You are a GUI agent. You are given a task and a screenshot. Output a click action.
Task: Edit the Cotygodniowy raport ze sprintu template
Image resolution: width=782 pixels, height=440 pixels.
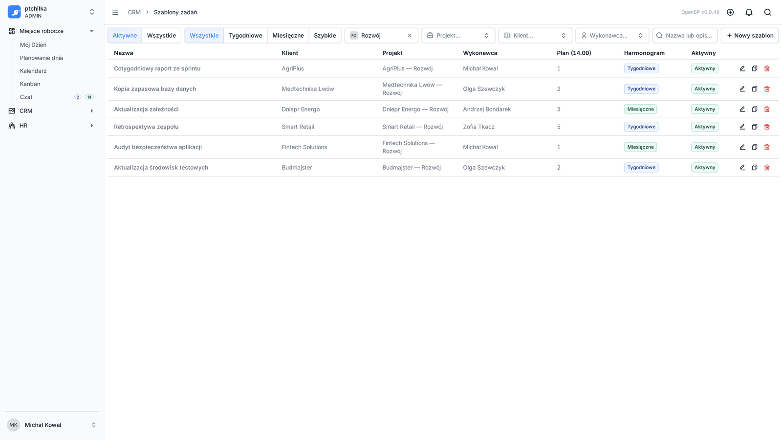742,68
